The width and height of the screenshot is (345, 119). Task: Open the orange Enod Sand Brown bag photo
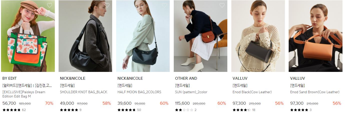pos(315,36)
